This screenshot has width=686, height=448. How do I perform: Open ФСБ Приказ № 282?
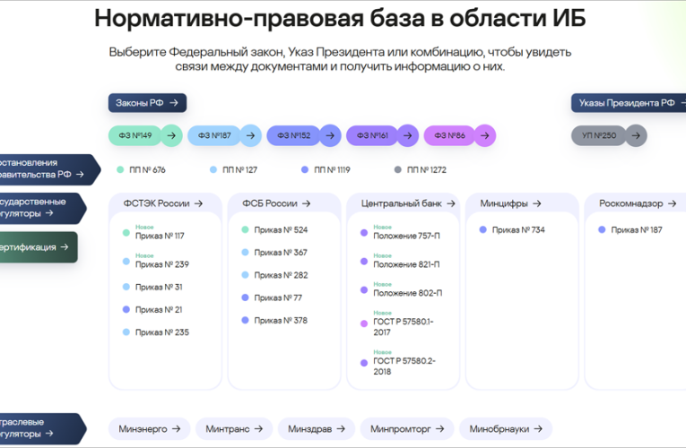coord(274,275)
